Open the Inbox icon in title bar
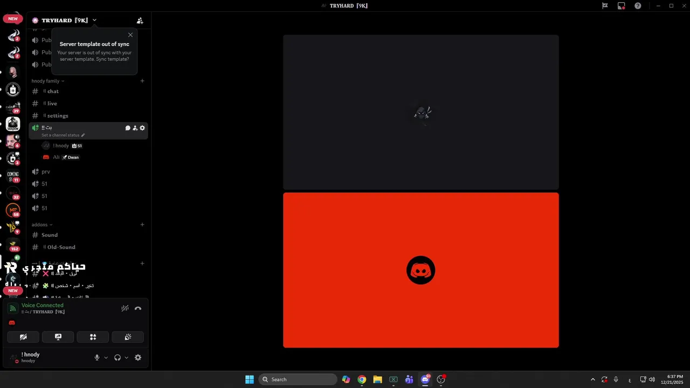Screen dimensions: 690x388 click(622, 6)
